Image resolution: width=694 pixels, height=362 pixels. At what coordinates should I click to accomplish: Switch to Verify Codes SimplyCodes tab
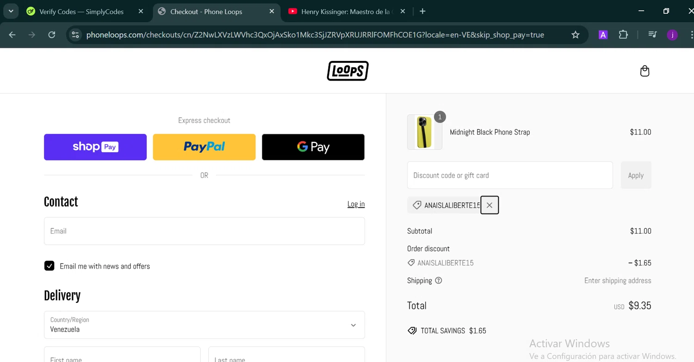pos(81,12)
